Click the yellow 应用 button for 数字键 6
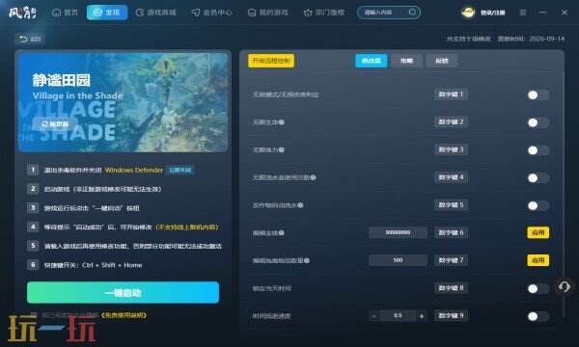Image resolution: width=579 pixels, height=347 pixels. click(x=538, y=232)
